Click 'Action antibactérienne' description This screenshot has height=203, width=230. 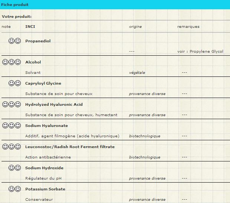click(48, 157)
